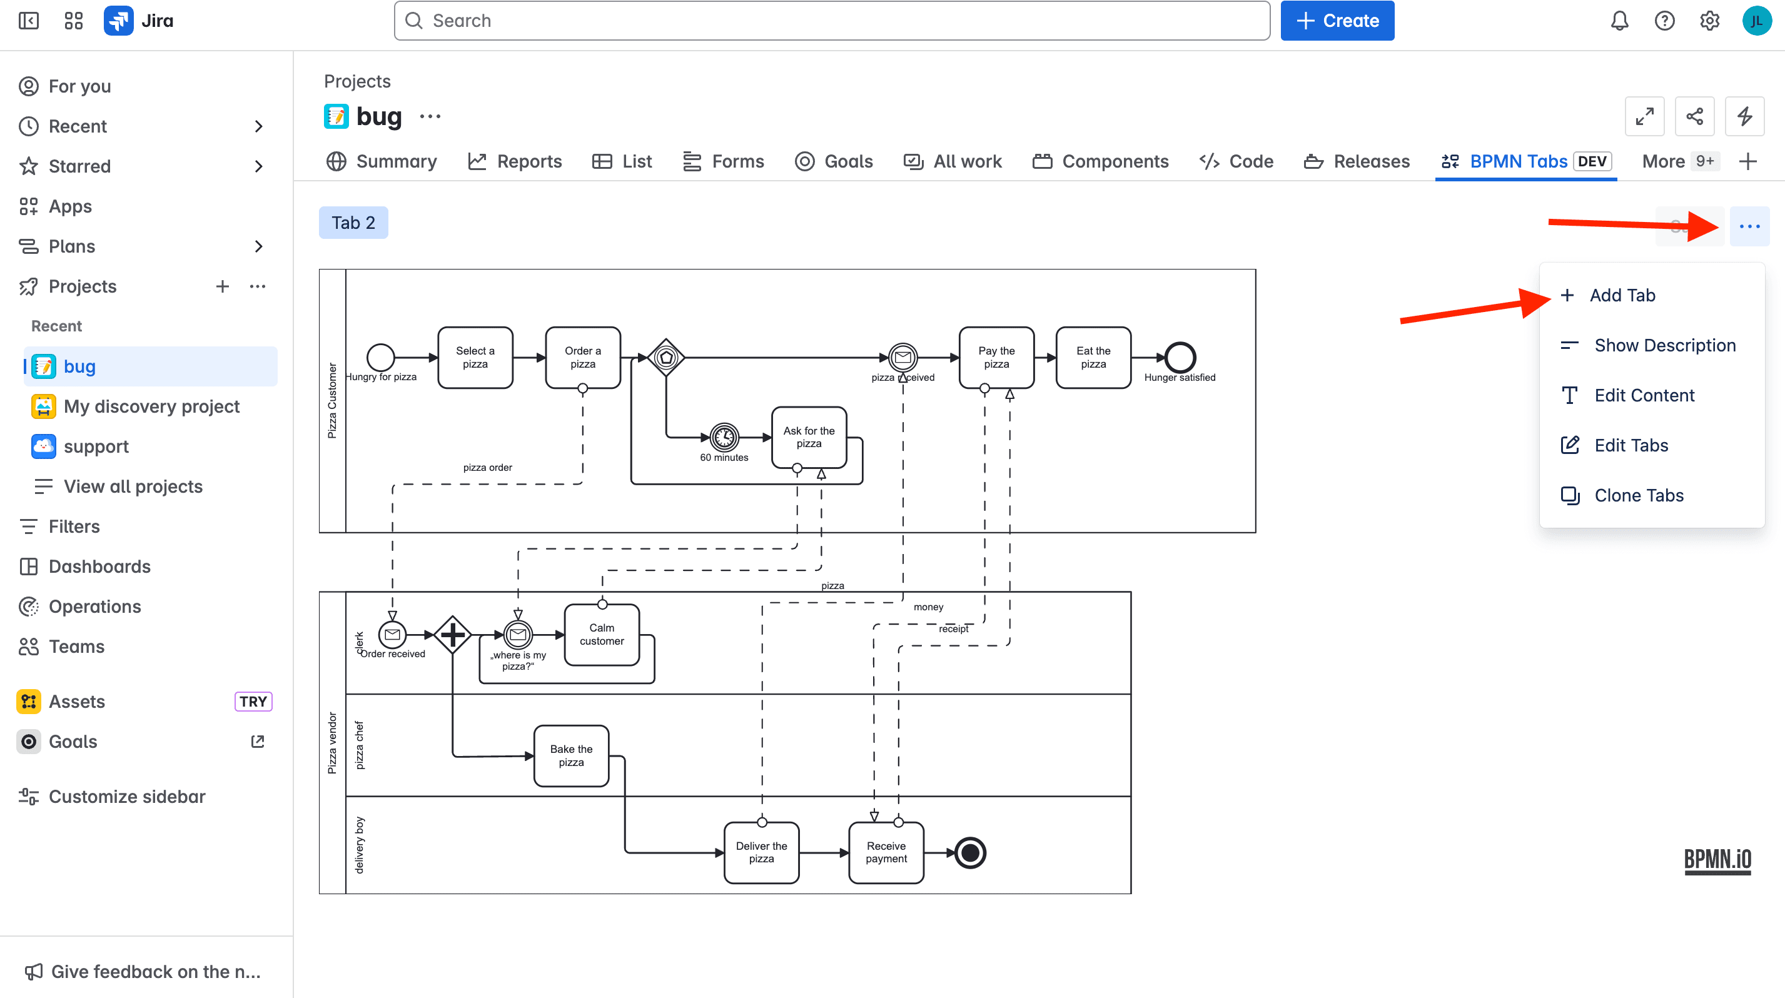Click the Jira logo
Screen dimensions: 1785x998
click(x=139, y=21)
